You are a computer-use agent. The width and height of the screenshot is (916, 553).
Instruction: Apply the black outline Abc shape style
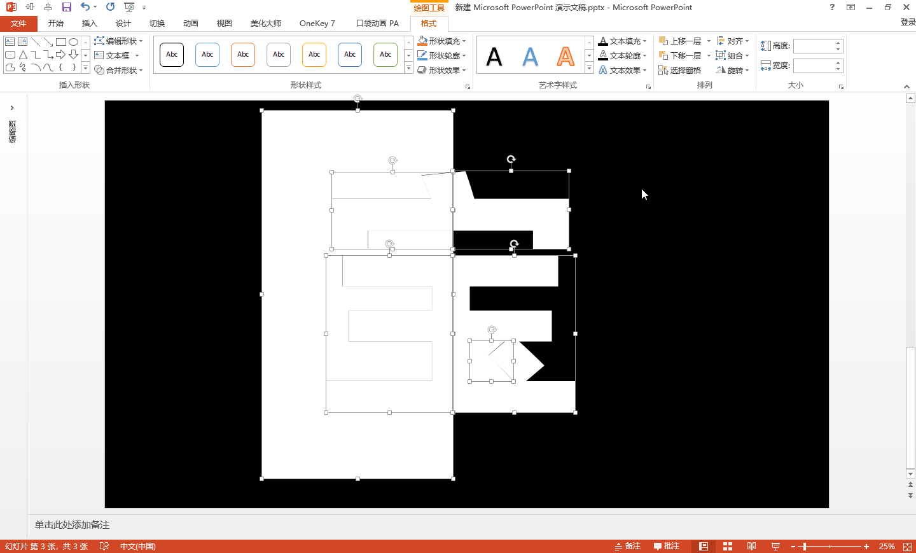pos(172,55)
